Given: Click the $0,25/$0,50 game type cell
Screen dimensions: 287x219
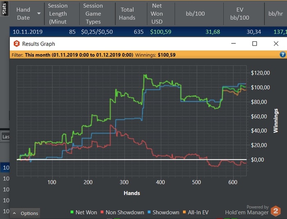Looking at the screenshot, I should pyautogui.click(x=97, y=32).
